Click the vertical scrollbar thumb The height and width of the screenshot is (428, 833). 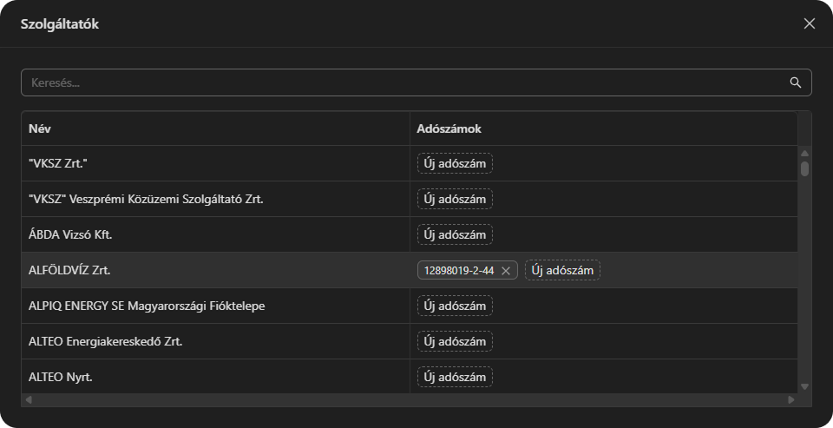tap(804, 168)
